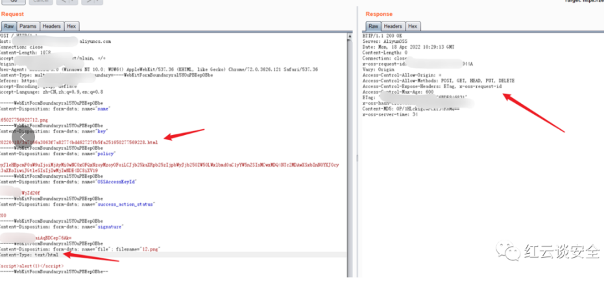The image size is (604, 283).
Task: Click the red key value ending in .html
Action: pyautogui.click(x=79, y=143)
